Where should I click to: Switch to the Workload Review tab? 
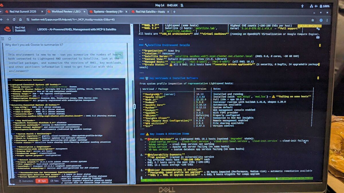[x=67, y=12]
